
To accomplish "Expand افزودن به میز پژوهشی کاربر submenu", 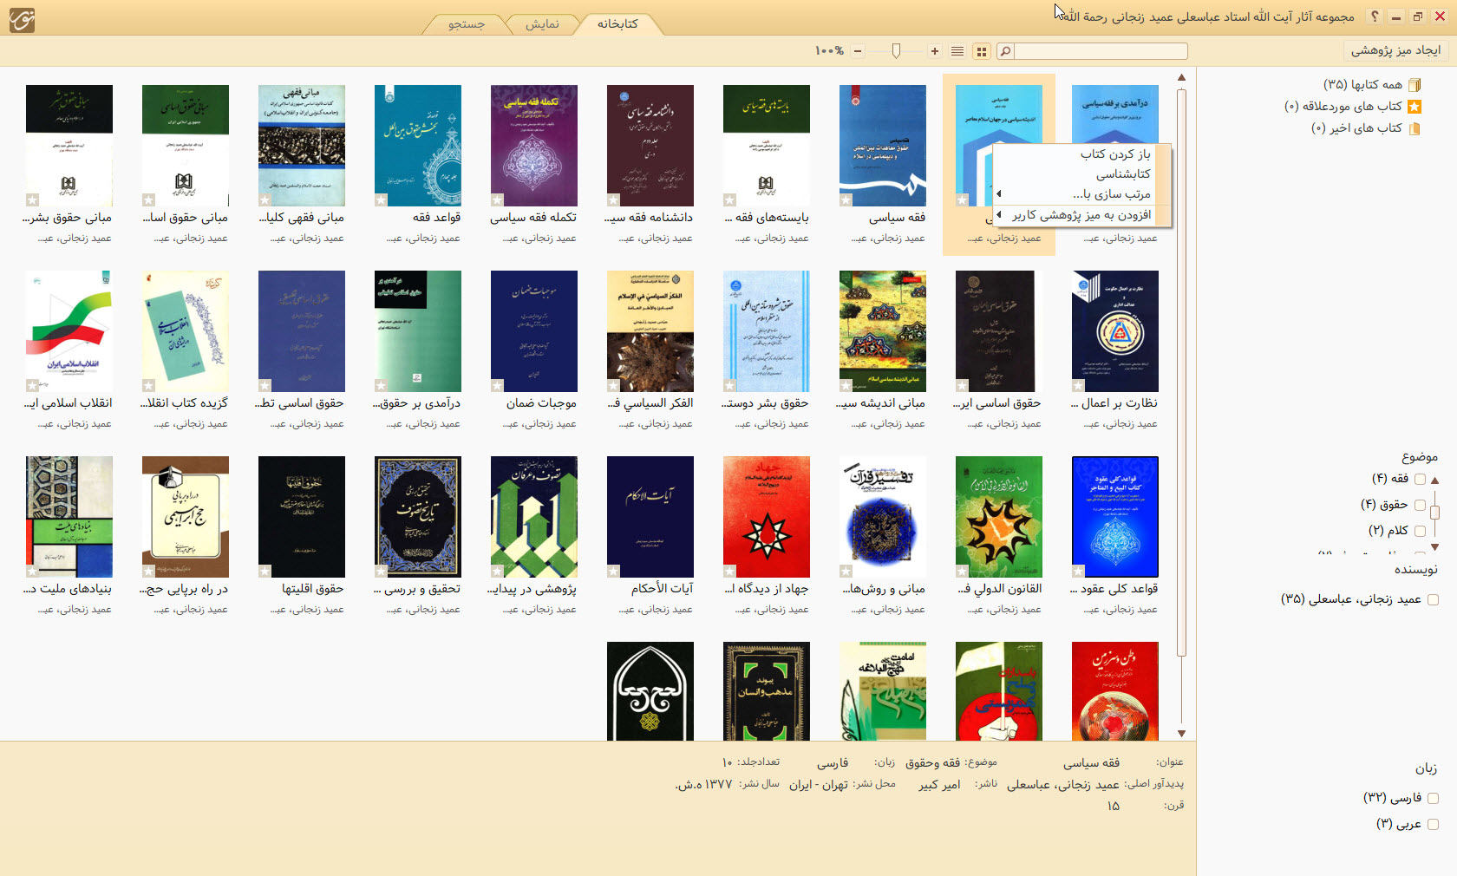I will [x=1080, y=215].
